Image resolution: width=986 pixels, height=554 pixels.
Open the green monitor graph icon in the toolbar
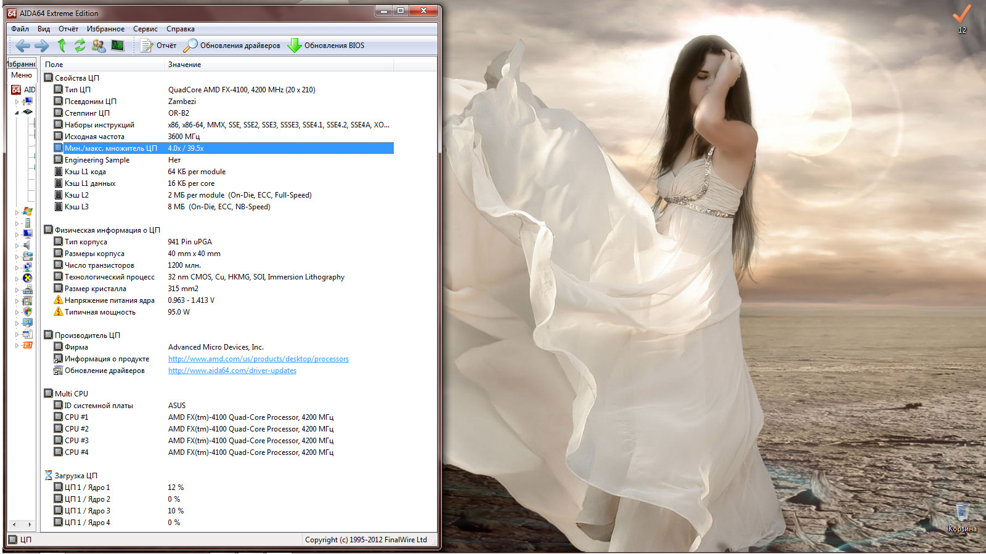tap(118, 46)
